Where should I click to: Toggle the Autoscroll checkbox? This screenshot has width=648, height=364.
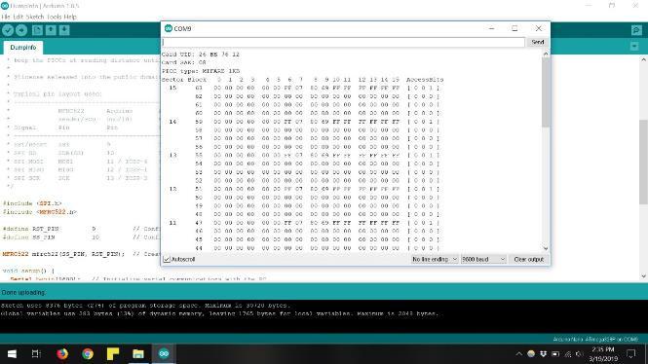point(167,259)
